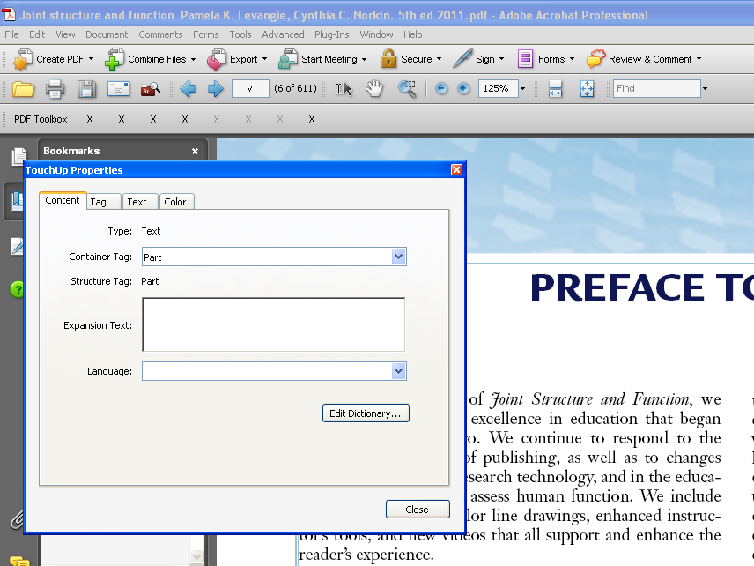Viewport: 754px width, 566px height.
Task: Click the Secure padlock icon
Action: pos(388,59)
